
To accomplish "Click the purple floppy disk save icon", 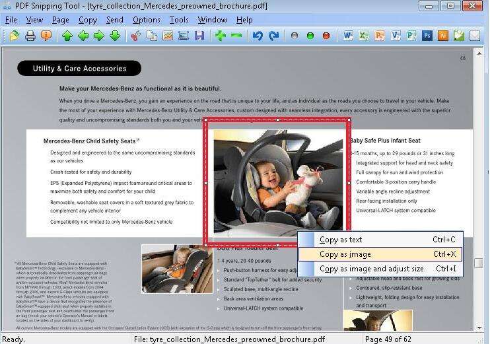I will pos(199,36).
